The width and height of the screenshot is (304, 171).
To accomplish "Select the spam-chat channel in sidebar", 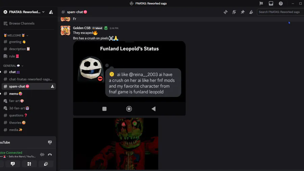I will 28,86.
